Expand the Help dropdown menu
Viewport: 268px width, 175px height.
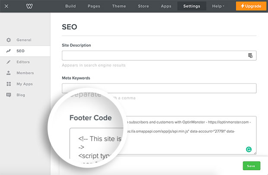(218, 6)
